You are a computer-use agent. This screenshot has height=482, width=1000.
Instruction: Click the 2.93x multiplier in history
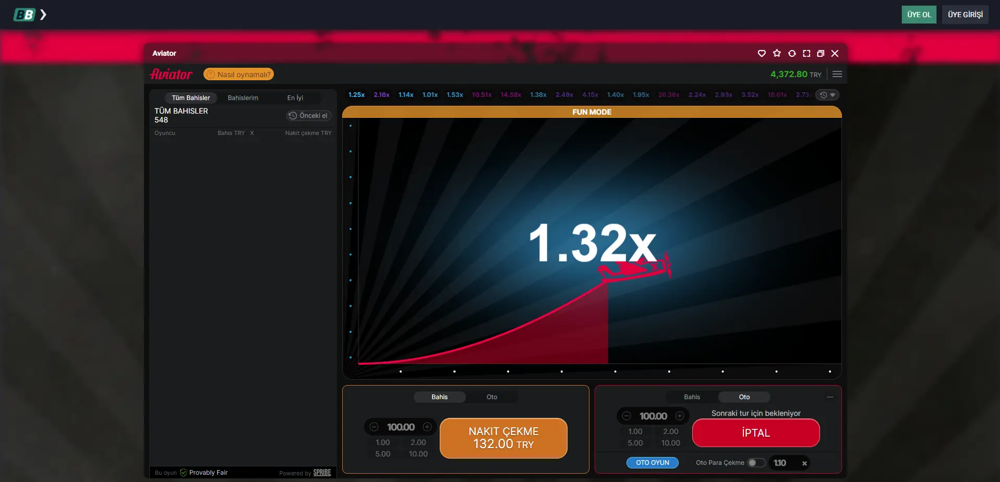pyautogui.click(x=724, y=95)
